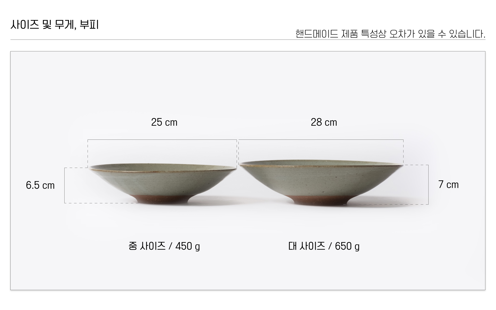This screenshot has width=496, height=310.
Task: Click the 7 cm height label
Action: click(x=448, y=185)
